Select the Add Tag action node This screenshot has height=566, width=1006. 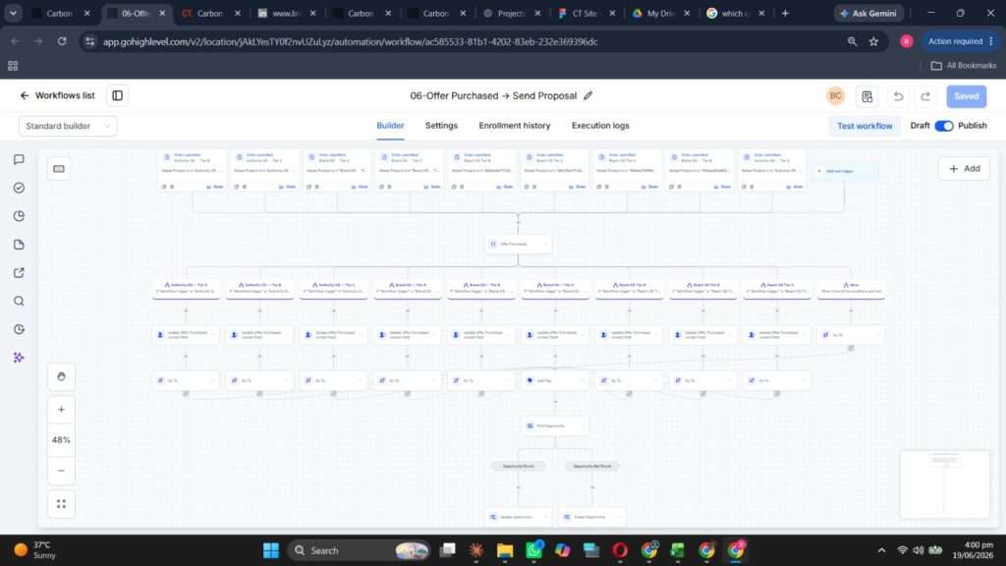[555, 380]
